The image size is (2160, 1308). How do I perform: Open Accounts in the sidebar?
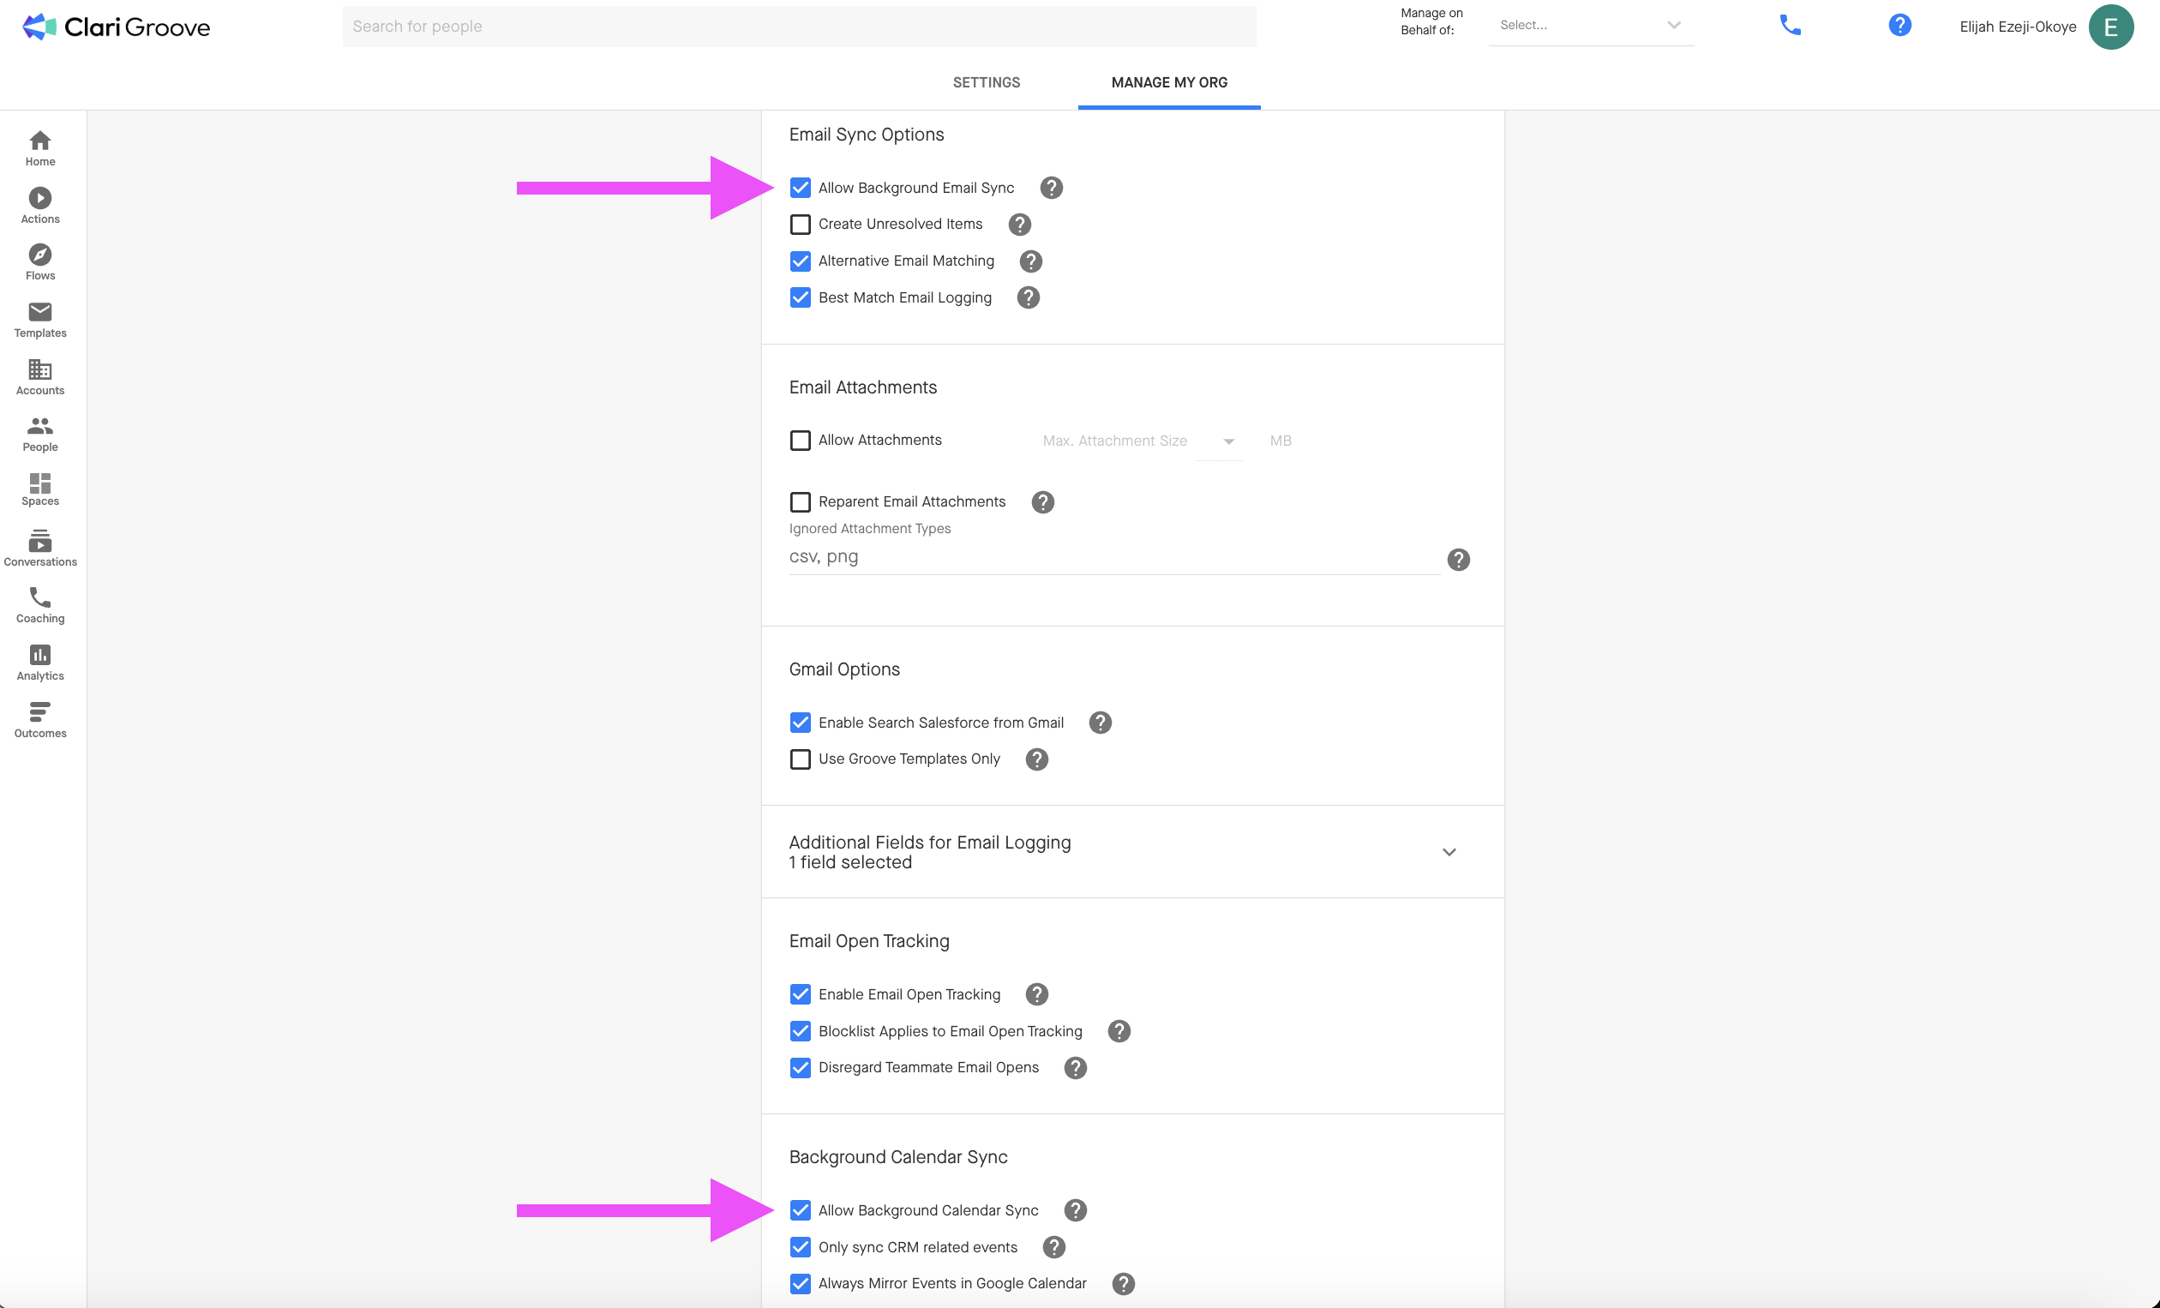pyautogui.click(x=40, y=377)
